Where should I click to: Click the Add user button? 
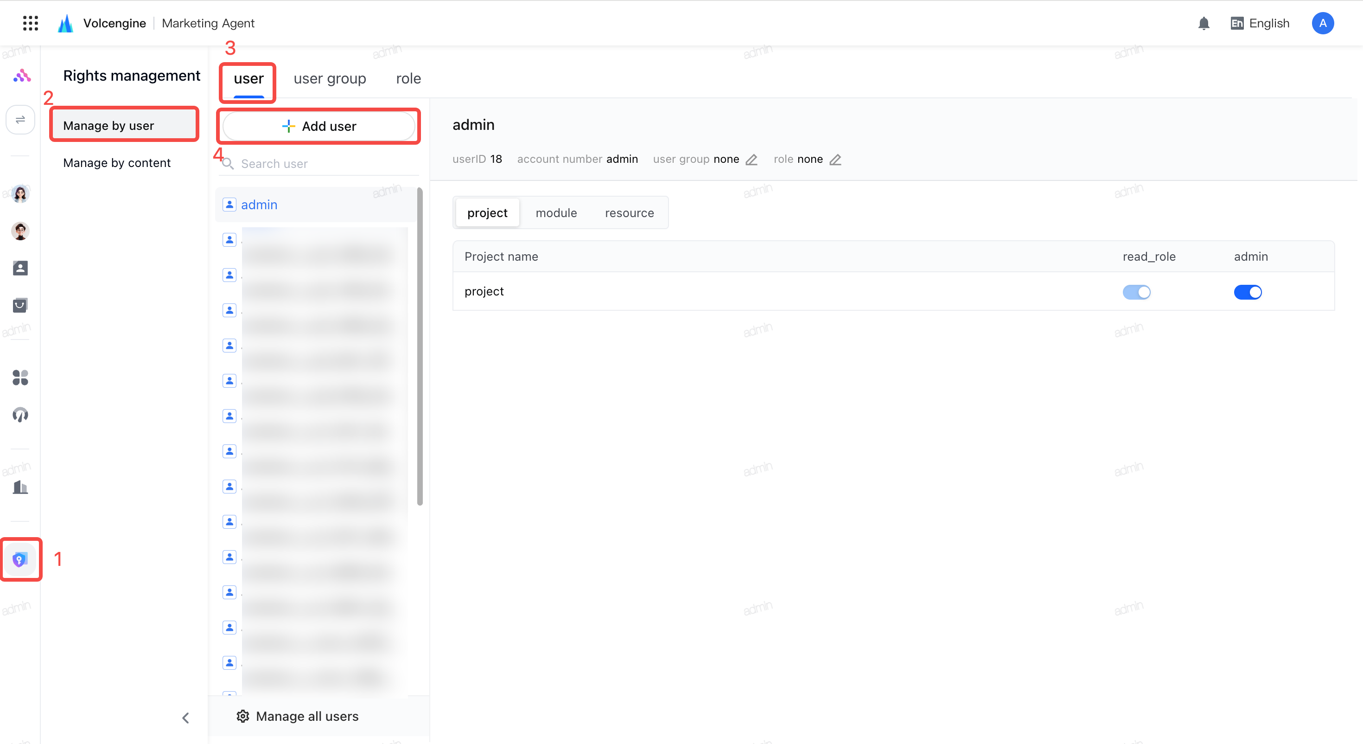point(318,126)
